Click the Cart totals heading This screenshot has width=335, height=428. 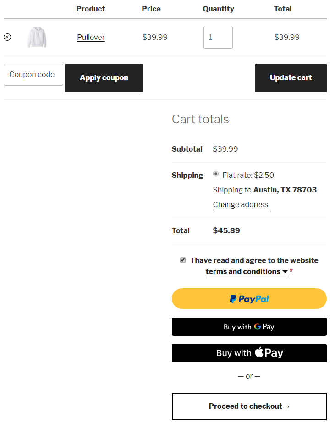200,119
